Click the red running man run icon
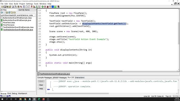 pos(45,7)
